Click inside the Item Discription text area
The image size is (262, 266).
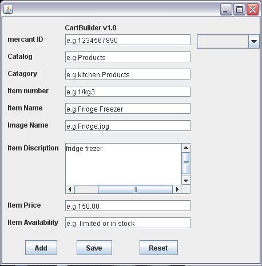pos(124,164)
